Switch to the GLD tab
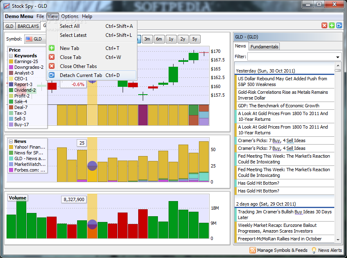347x258 pixels. coord(9,26)
